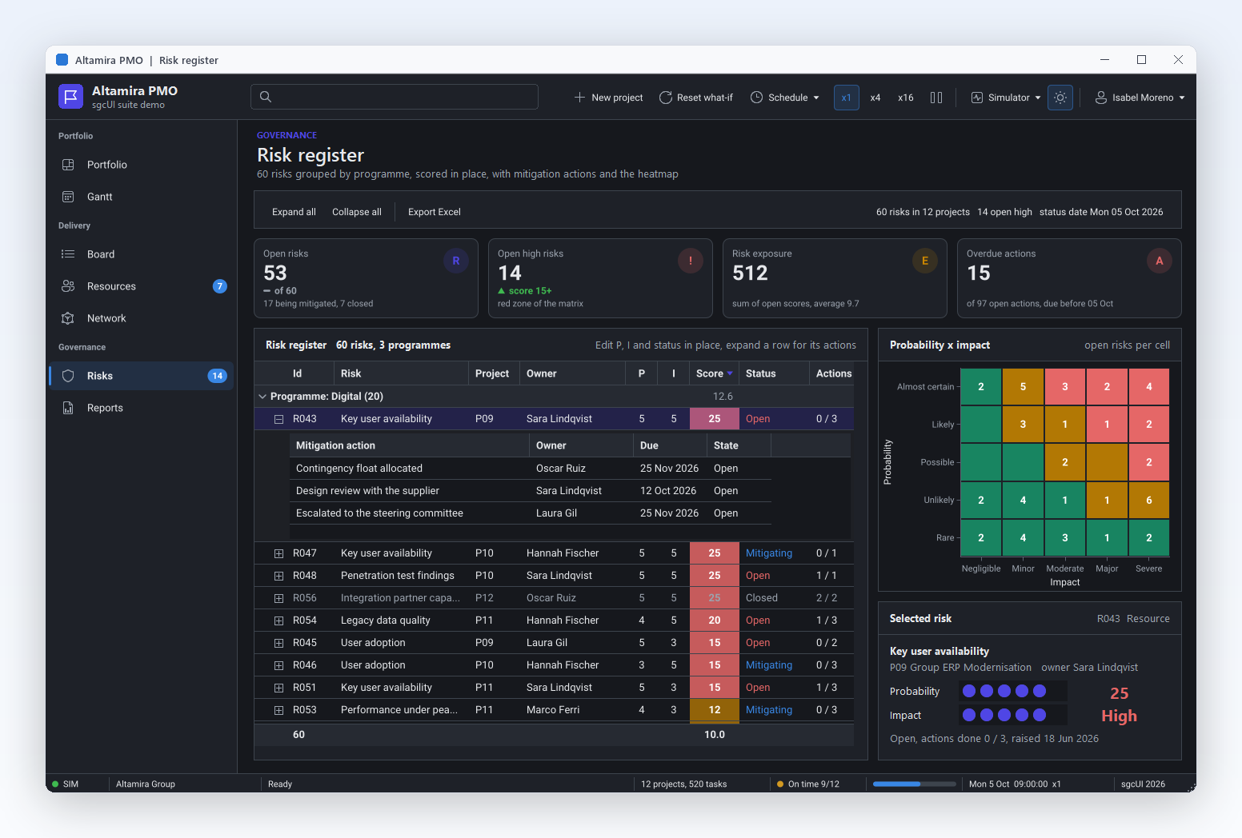1242x838 pixels.
Task: Open the Network icon
Action: click(x=68, y=318)
